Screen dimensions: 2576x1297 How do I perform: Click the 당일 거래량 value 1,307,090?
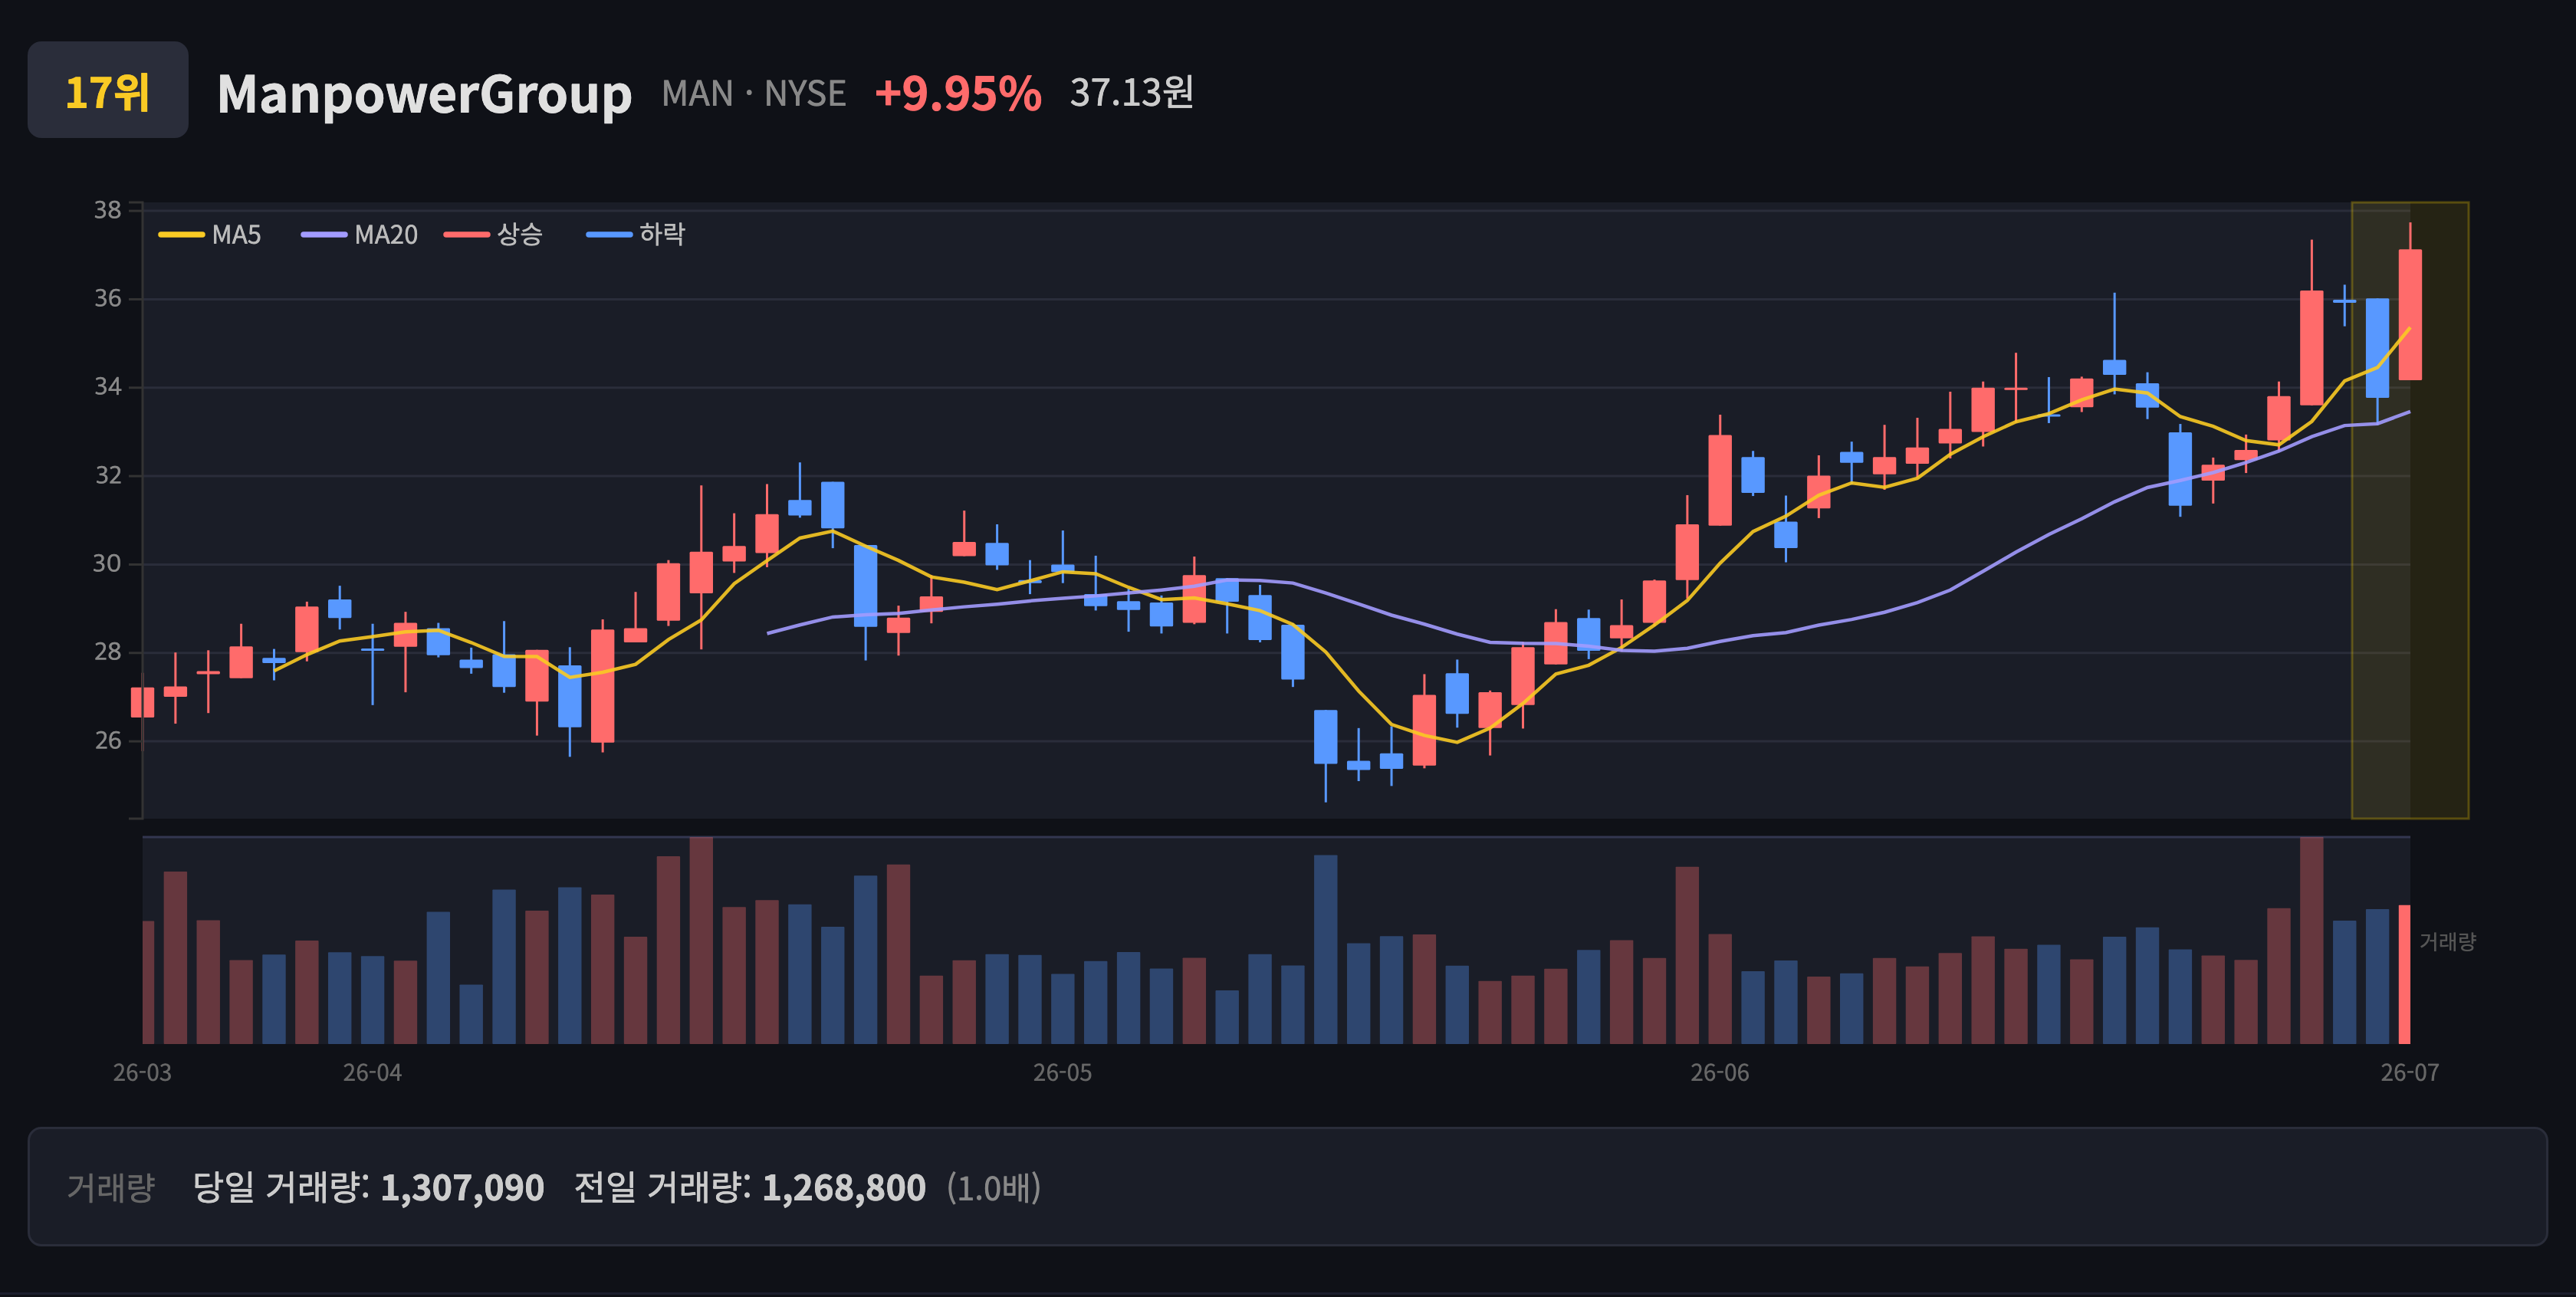[x=462, y=1188]
